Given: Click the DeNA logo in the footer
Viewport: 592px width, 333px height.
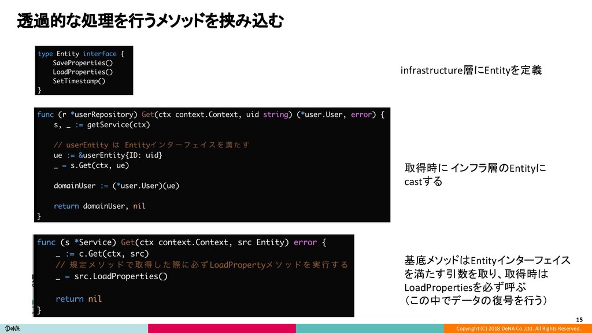Looking at the screenshot, I should click(x=12, y=328).
